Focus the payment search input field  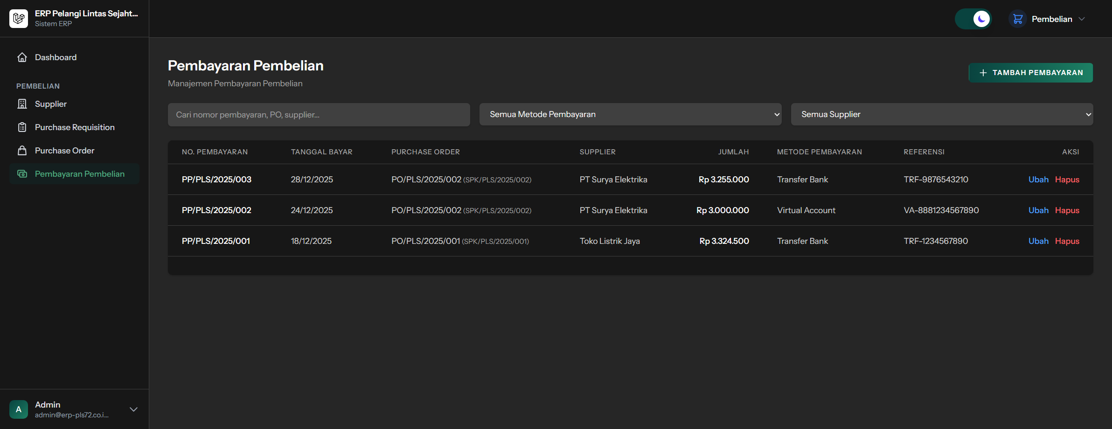(x=319, y=115)
